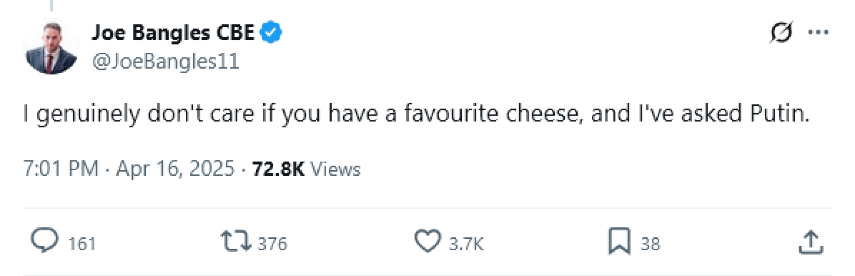Screen dimensions: 855x276
Task: Open the @JoeBangles11 handle link
Action: [166, 61]
